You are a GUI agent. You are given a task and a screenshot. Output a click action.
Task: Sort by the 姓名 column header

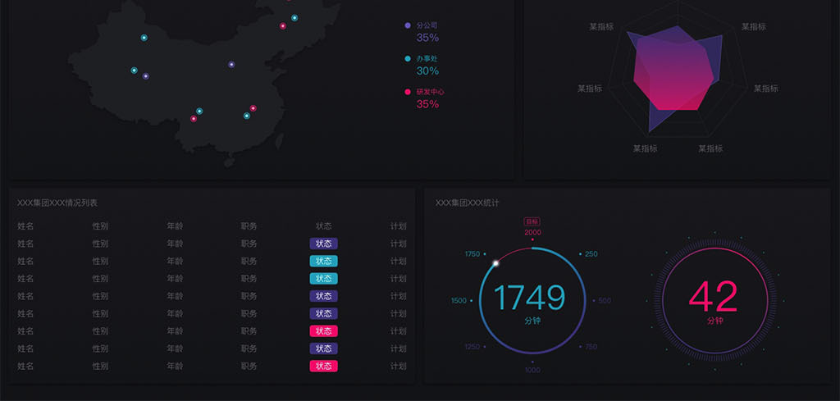click(x=25, y=226)
